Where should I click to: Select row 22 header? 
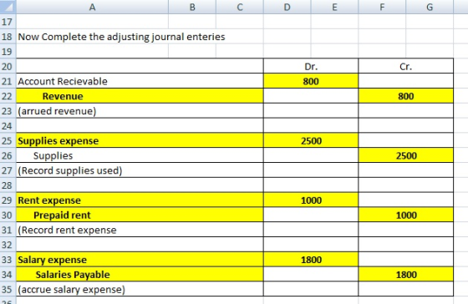[x=8, y=96]
